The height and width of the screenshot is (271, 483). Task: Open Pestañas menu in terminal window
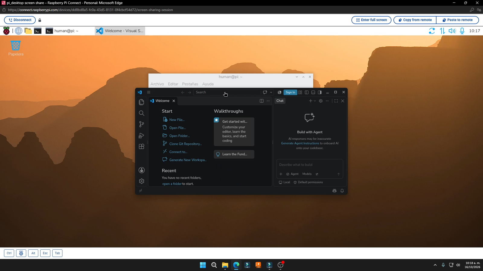click(x=190, y=84)
